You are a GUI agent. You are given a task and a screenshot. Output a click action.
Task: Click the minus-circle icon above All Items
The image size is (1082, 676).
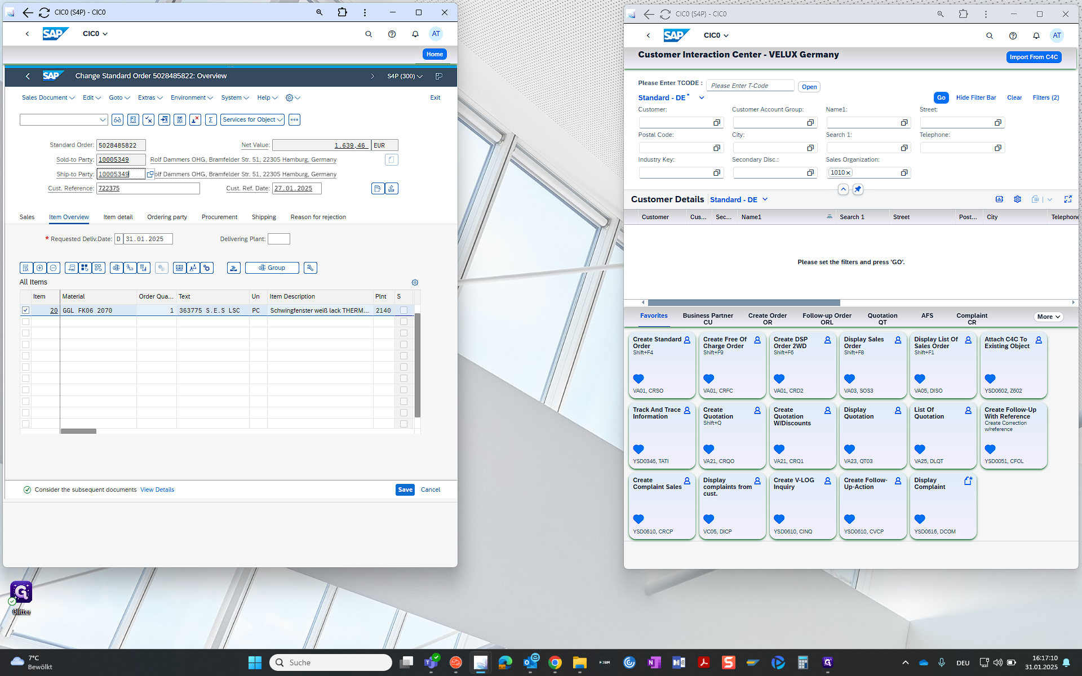(53, 268)
